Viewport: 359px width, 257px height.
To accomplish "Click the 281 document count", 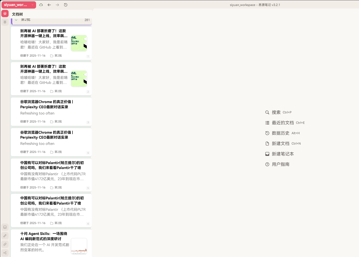I will pyautogui.click(x=87, y=20).
